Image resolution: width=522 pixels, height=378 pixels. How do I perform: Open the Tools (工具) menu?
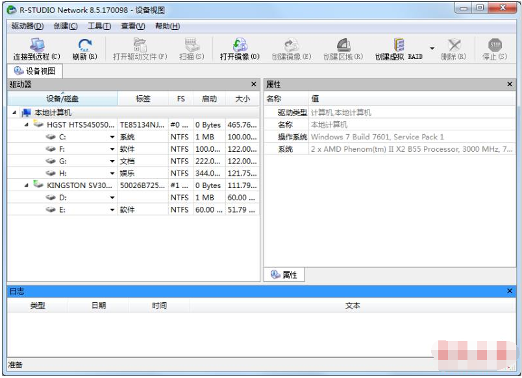point(99,26)
